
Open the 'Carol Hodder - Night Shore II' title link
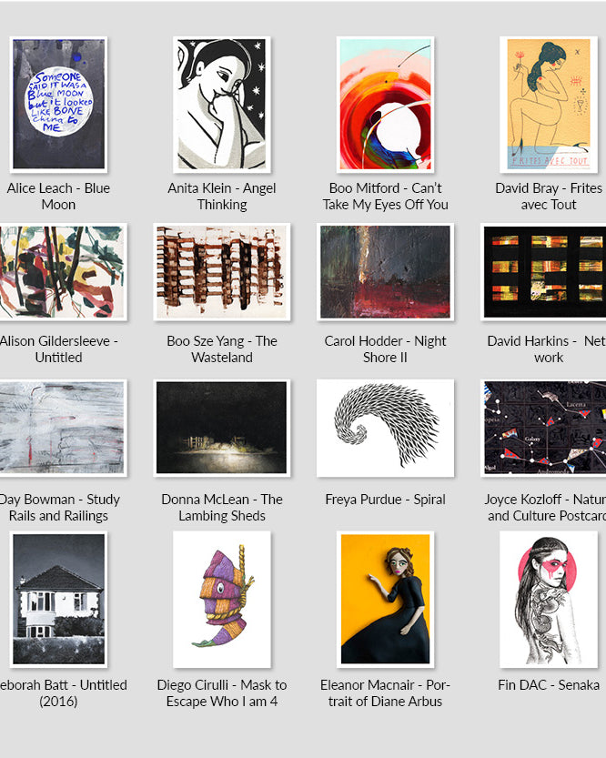click(x=385, y=349)
